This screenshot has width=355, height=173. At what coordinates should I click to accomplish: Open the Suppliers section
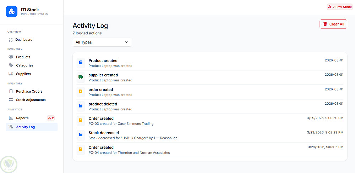coord(23,74)
